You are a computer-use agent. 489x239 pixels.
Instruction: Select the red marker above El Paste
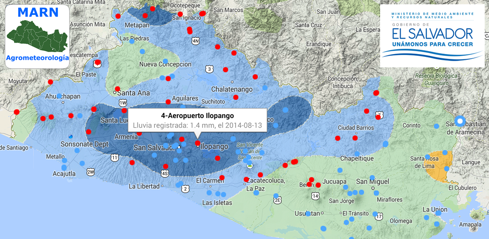tap(97, 63)
